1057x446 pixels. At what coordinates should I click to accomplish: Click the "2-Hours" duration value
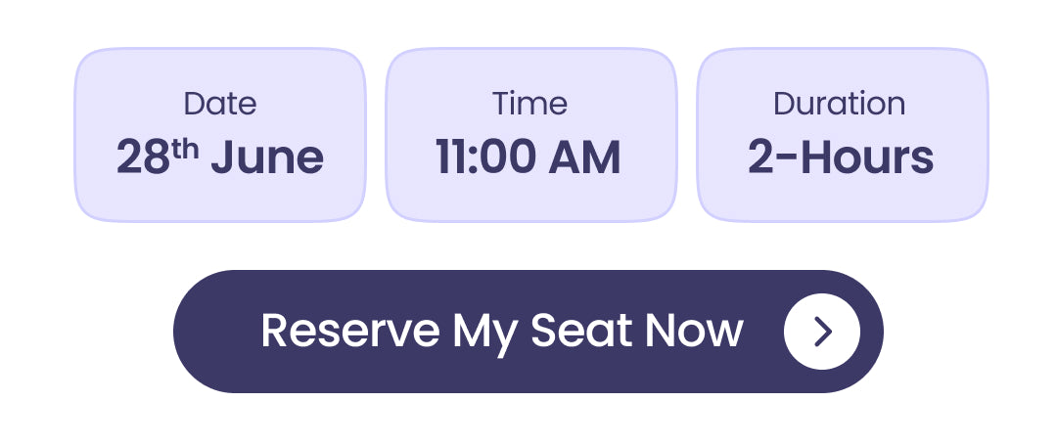pyautogui.click(x=841, y=157)
